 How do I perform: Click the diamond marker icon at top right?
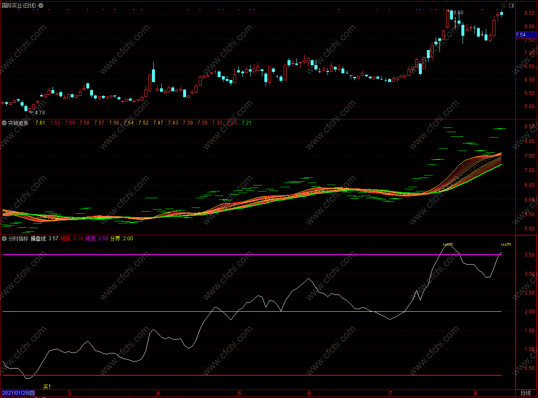[x=504, y=5]
